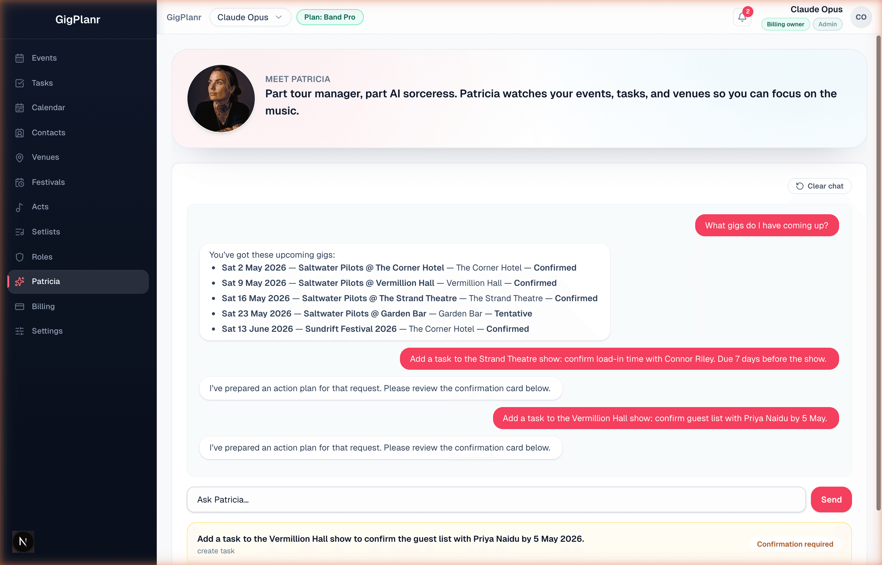Click the Clear chat refresh icon
This screenshot has height=565, width=882.
pyautogui.click(x=799, y=186)
